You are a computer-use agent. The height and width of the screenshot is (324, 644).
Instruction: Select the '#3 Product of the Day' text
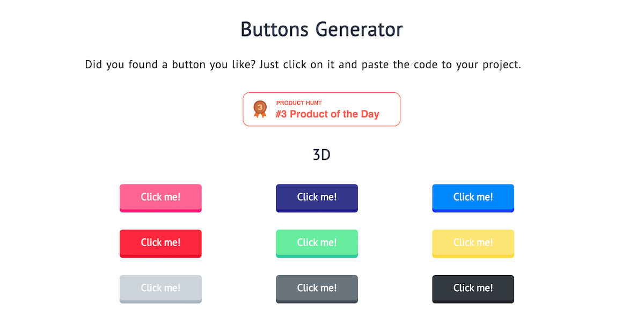click(325, 114)
